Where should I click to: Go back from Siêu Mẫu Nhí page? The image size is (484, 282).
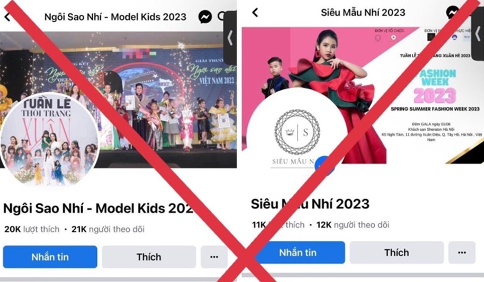click(x=255, y=13)
